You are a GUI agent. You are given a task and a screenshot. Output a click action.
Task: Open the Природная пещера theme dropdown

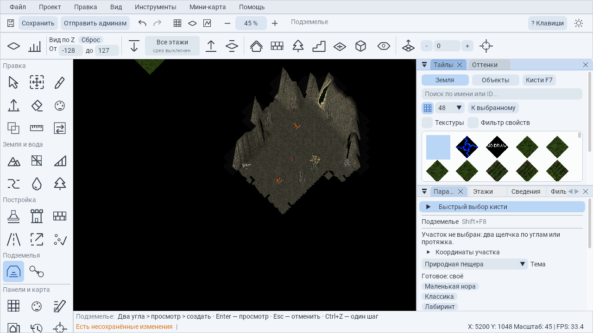point(475,264)
